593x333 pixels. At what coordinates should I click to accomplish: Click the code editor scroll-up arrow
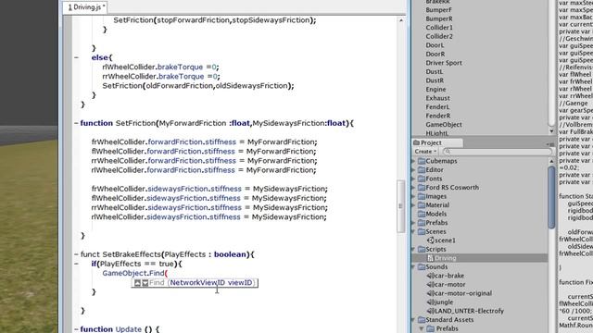[401, 20]
